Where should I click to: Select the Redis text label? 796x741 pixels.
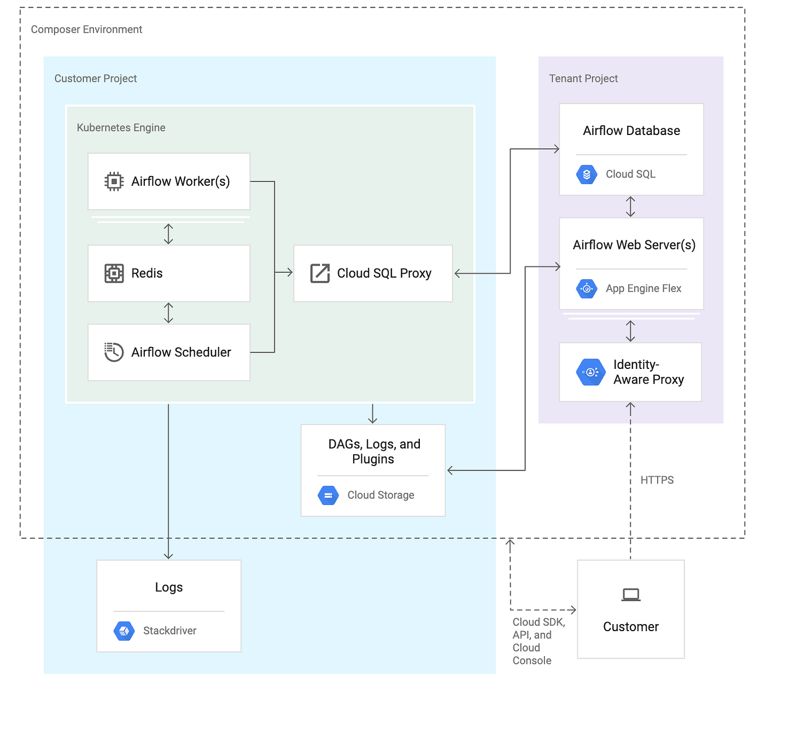pos(147,273)
